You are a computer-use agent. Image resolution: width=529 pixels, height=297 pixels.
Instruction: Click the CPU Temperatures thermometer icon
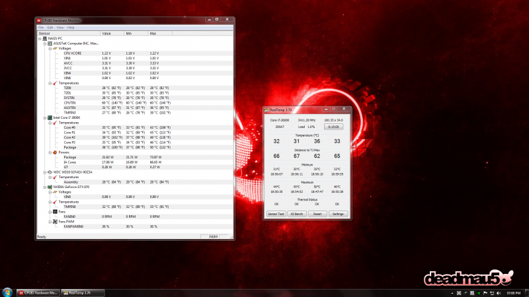pyautogui.click(x=55, y=123)
